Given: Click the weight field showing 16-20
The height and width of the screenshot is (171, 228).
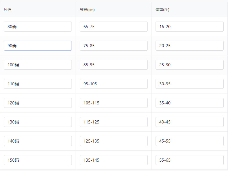Looking at the screenshot, I should pyautogui.click(x=190, y=27).
